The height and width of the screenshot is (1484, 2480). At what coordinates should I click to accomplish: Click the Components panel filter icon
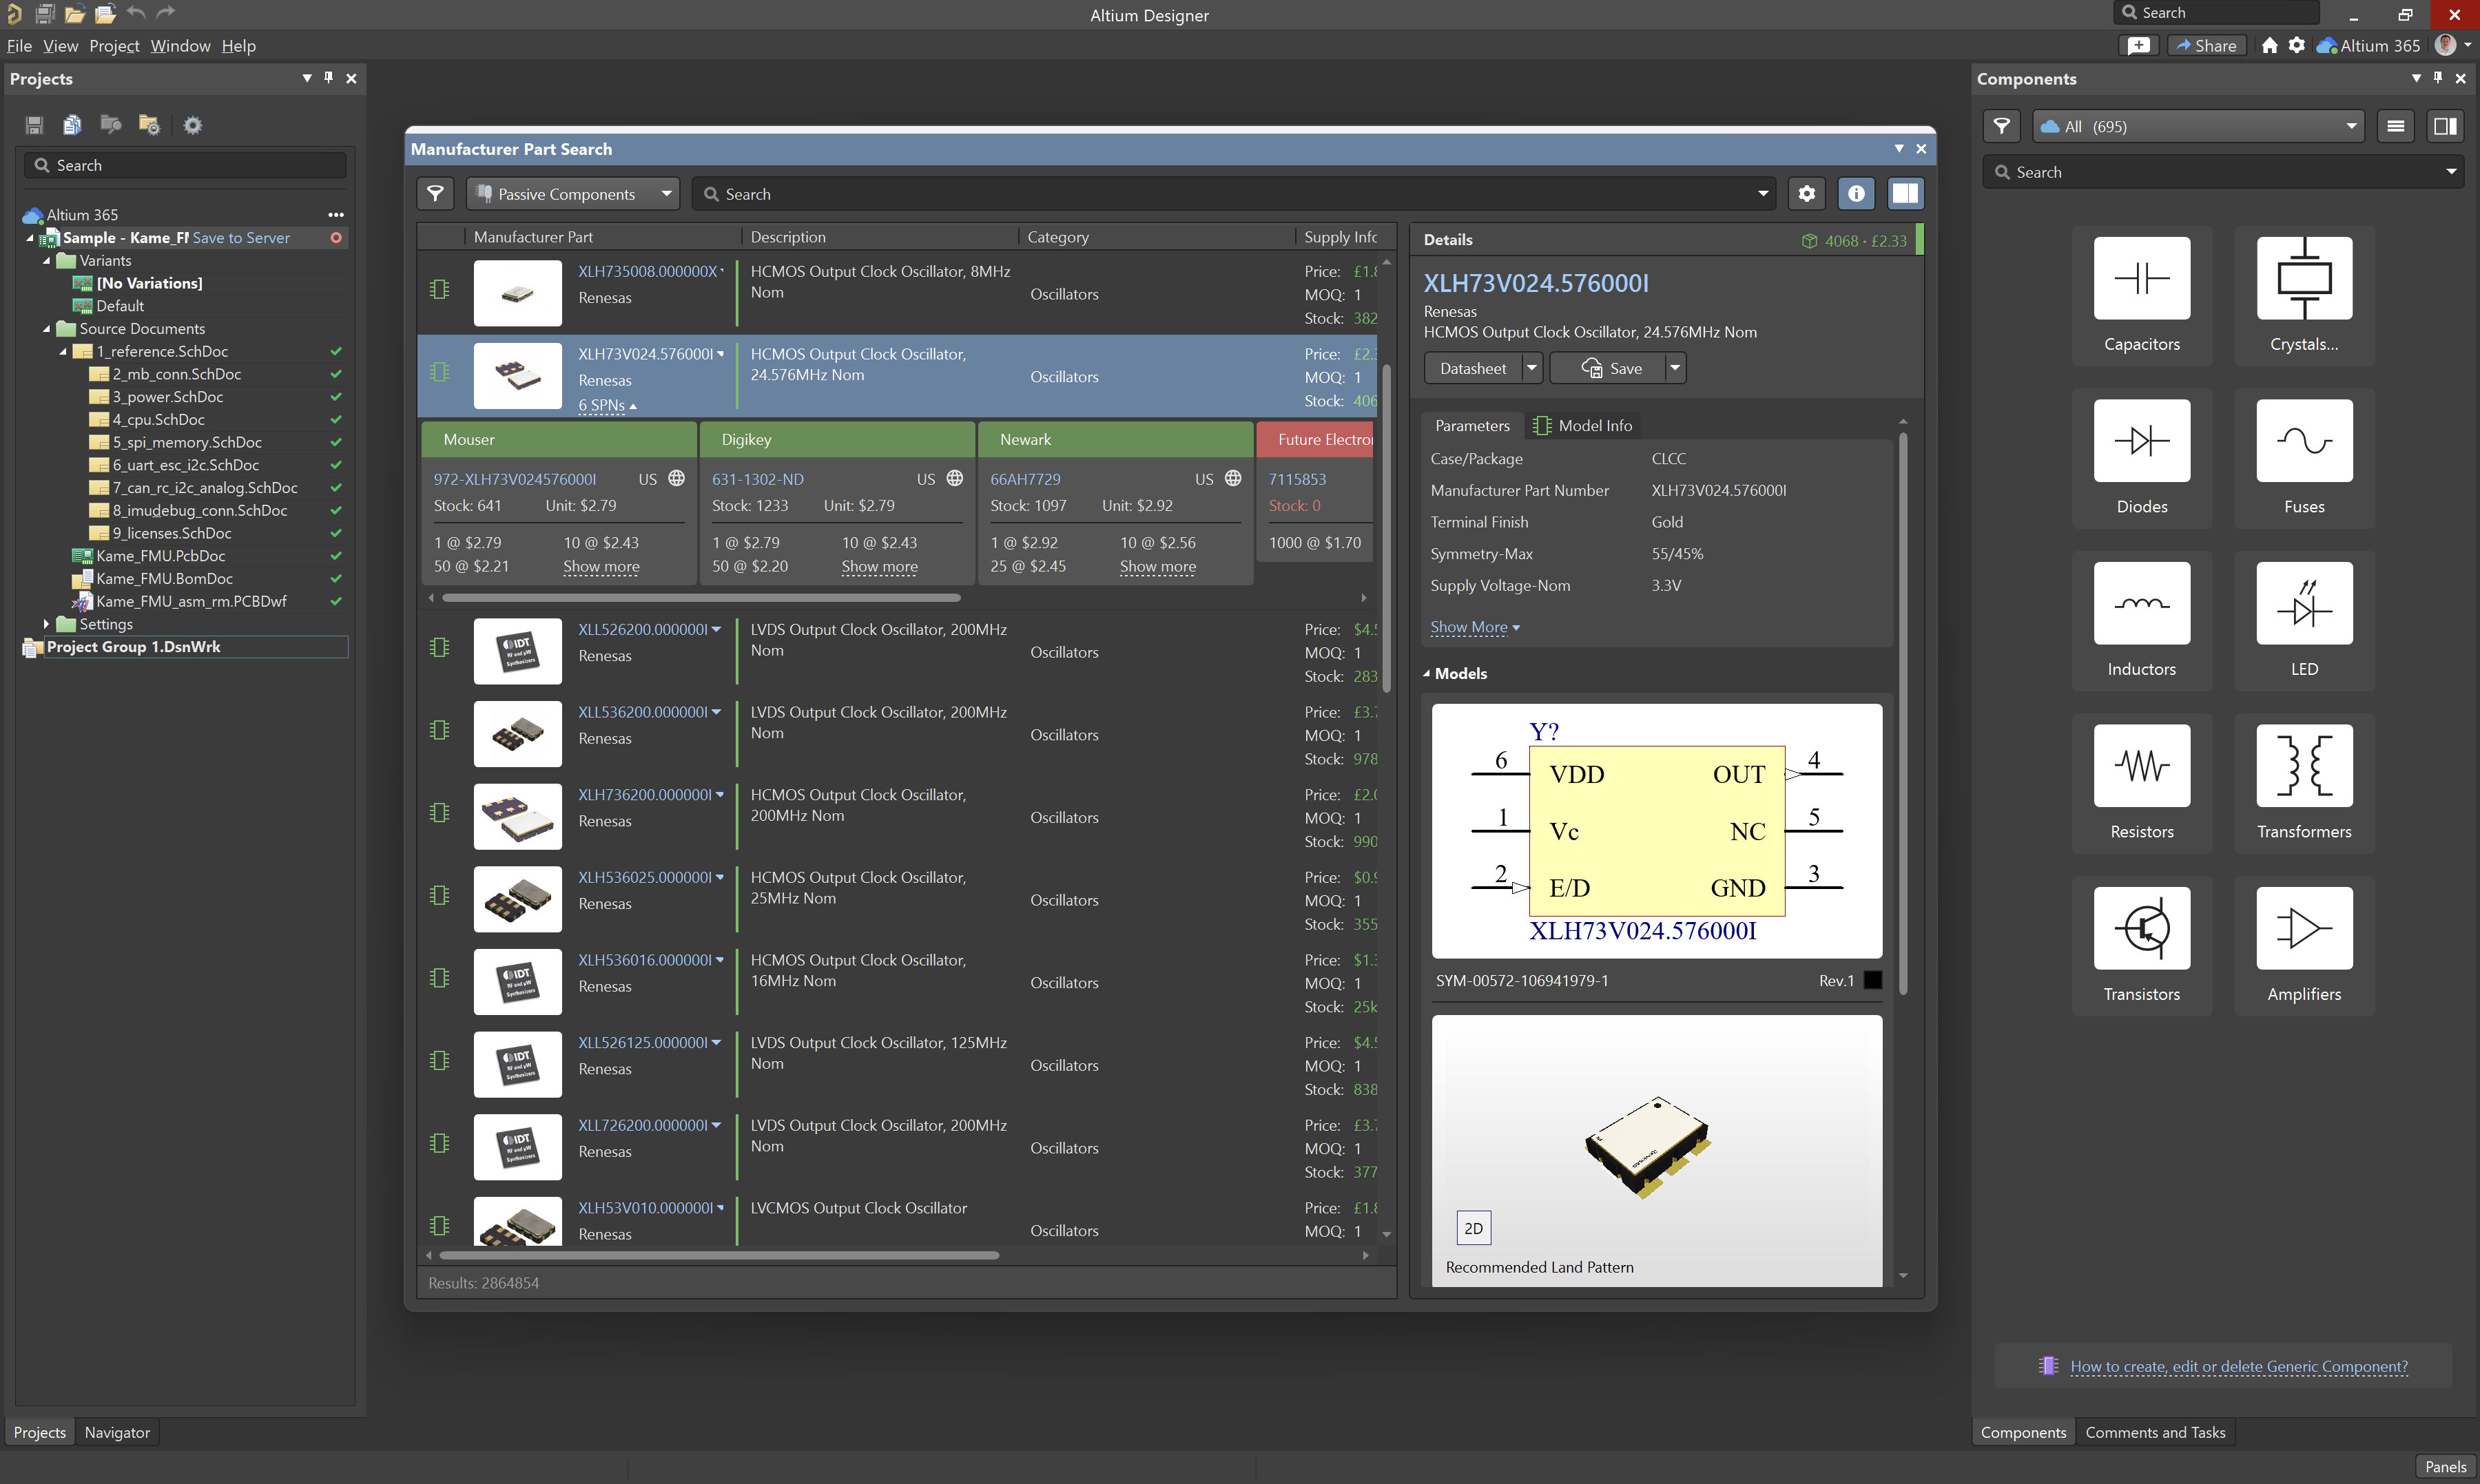click(x=2001, y=126)
